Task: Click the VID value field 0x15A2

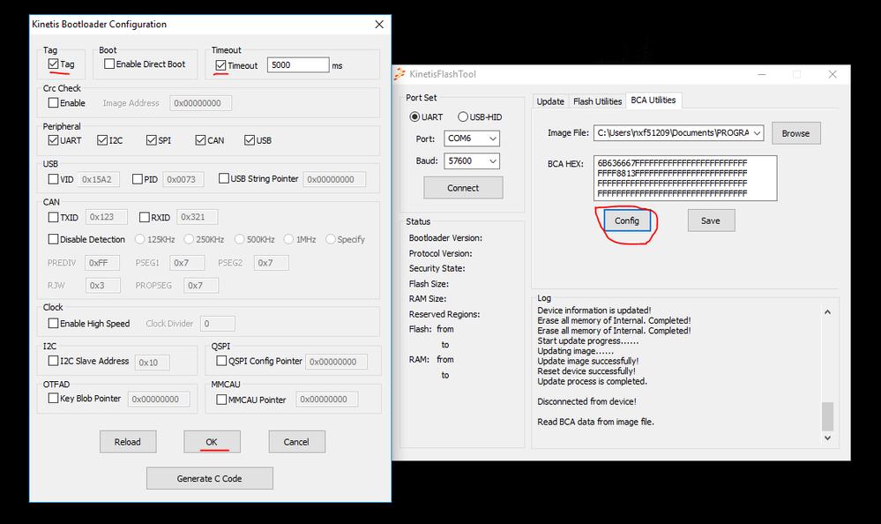Action: tap(98, 179)
